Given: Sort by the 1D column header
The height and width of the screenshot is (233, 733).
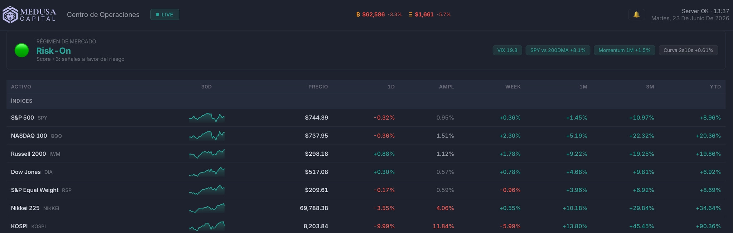Looking at the screenshot, I should click(391, 87).
